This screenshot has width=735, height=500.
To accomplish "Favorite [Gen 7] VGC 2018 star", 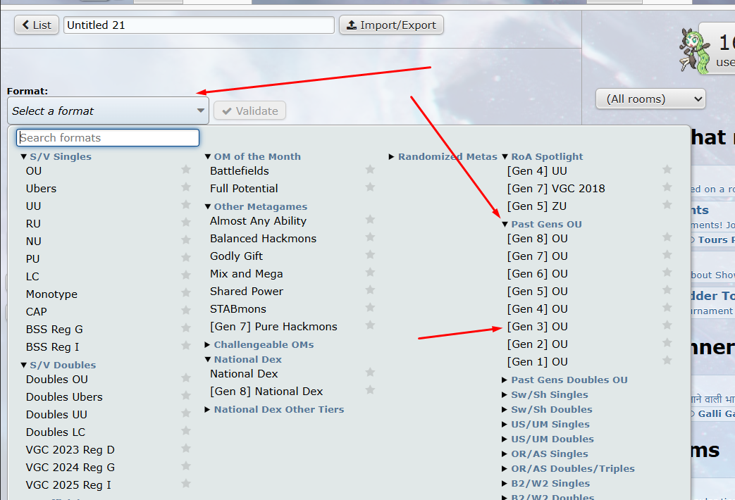I will click(x=667, y=187).
